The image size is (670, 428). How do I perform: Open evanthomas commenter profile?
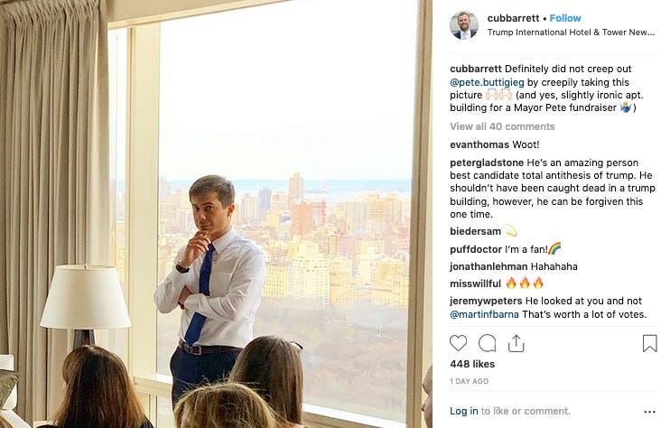pyautogui.click(x=479, y=144)
